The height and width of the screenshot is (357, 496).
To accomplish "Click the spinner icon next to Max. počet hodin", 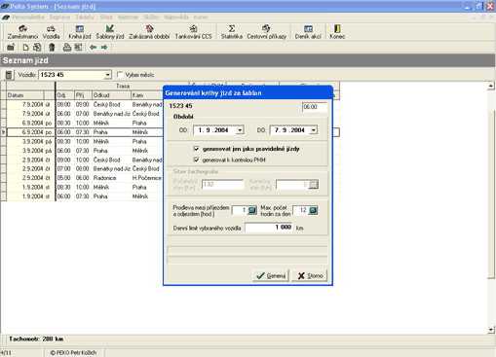I will tap(313, 210).
